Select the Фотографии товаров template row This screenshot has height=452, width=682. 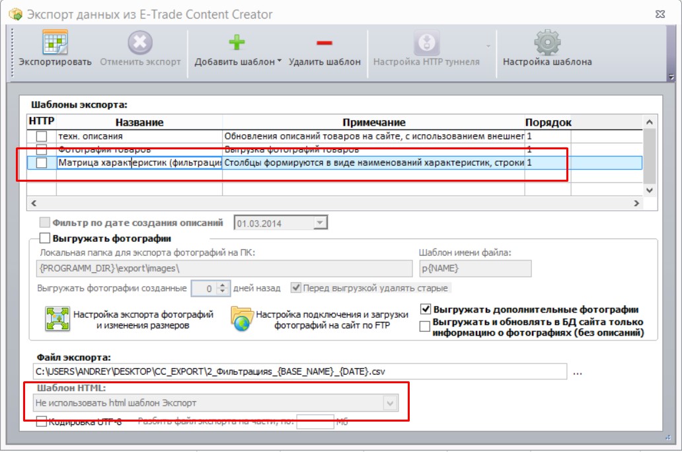(x=334, y=149)
